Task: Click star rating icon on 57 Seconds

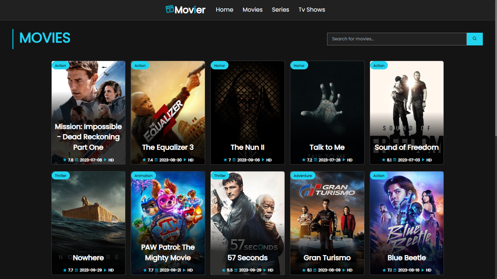Action: pyautogui.click(x=224, y=270)
